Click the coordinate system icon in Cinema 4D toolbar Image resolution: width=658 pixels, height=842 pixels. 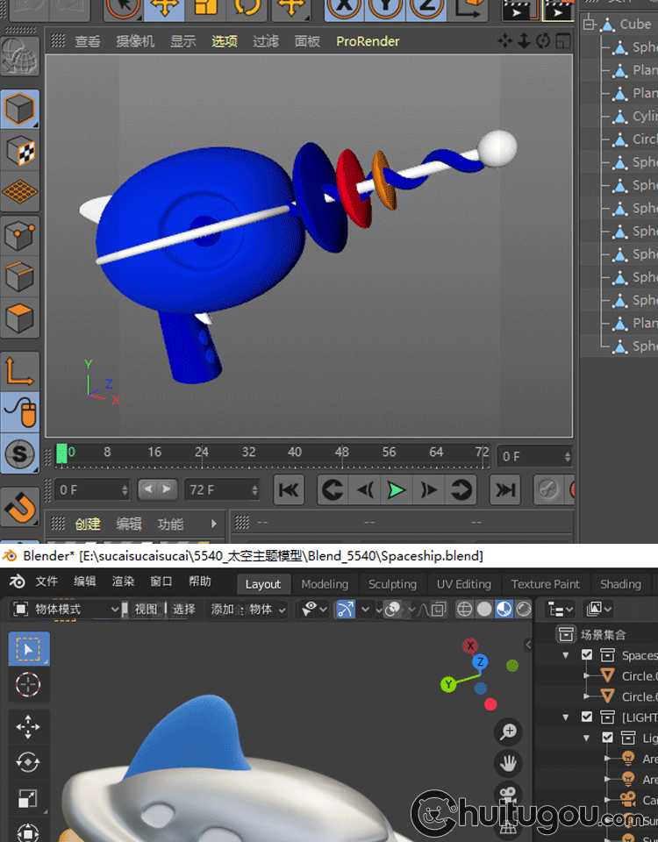coord(468,8)
